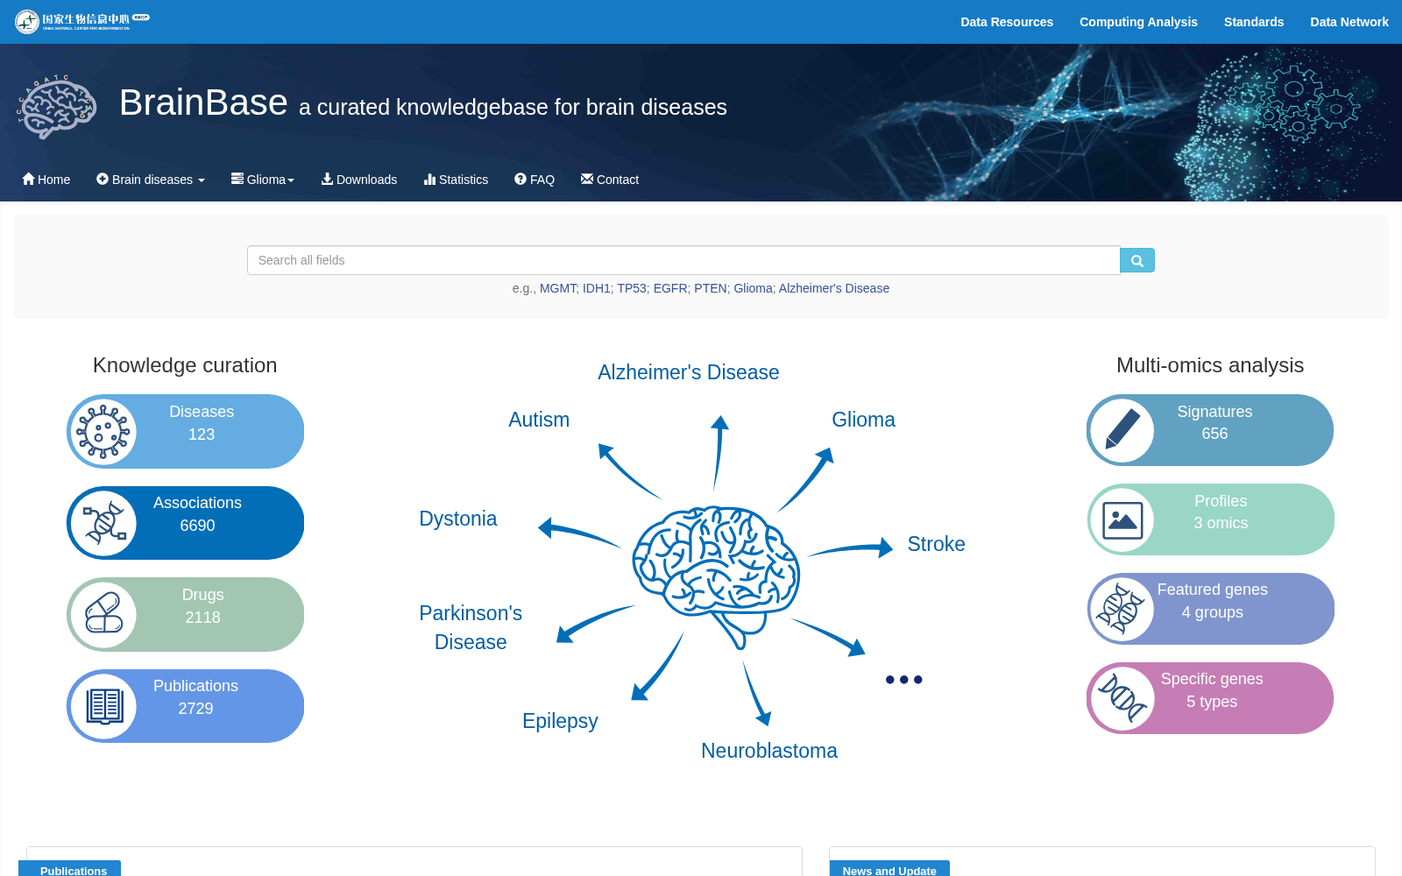Open the Associations 6690 card

(186, 523)
